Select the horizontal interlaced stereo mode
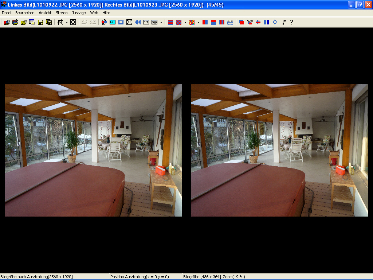Image resolution: width=373 pixels, height=280 pixels. [x=170, y=22]
